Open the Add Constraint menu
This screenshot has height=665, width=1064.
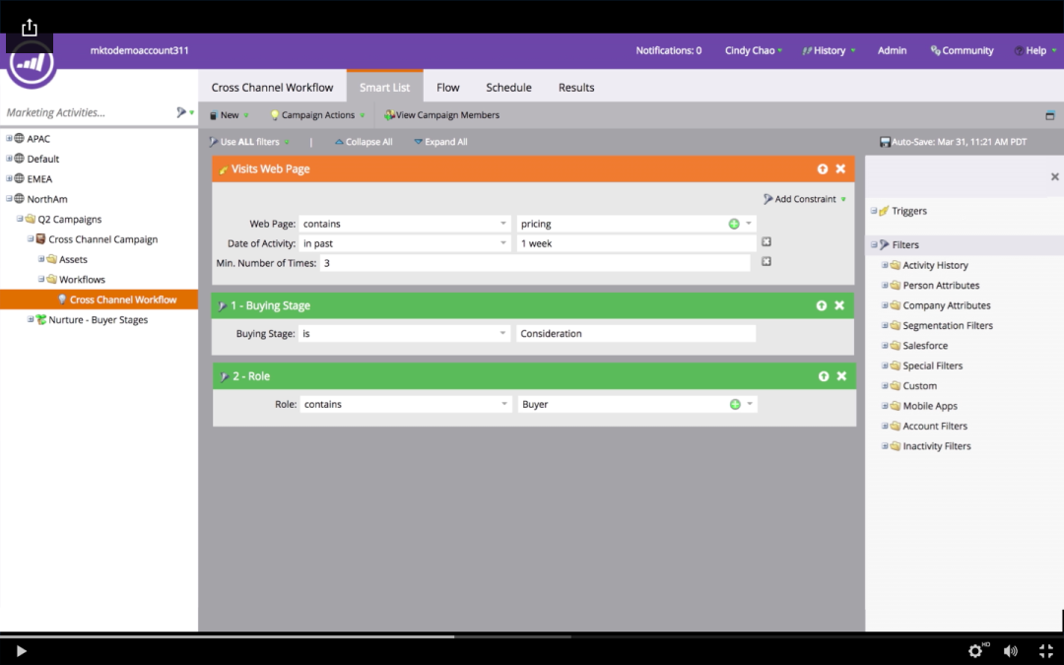(805, 199)
